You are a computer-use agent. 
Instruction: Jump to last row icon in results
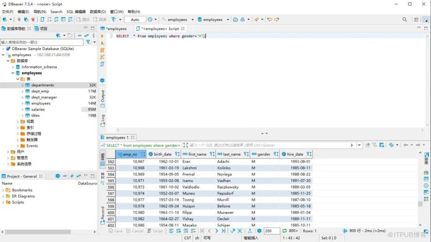click(x=223, y=231)
